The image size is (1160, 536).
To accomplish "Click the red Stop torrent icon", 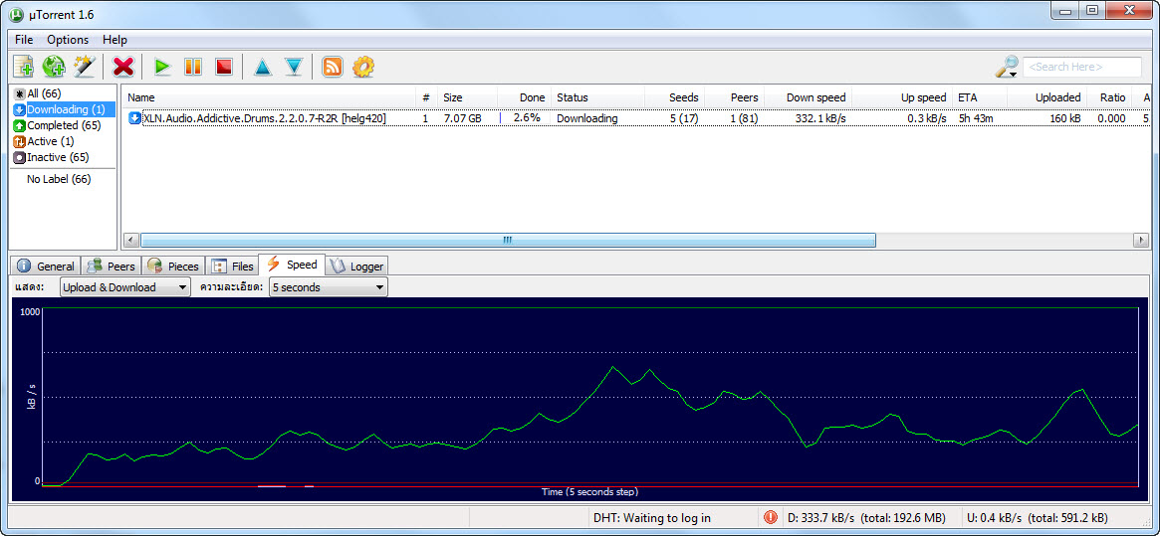I will 223,68.
